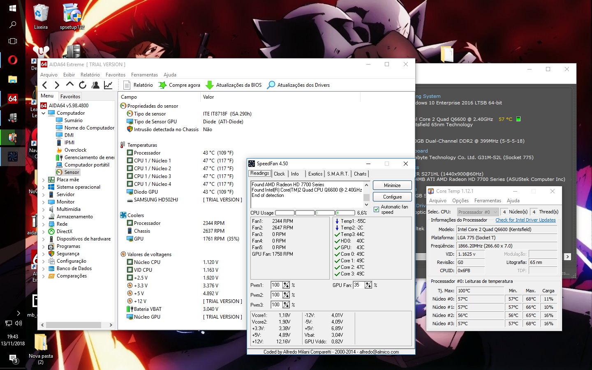This screenshot has width=592, height=370.
Task: Switch to AIDA64 Favoritos panel tab
Action: coord(70,97)
